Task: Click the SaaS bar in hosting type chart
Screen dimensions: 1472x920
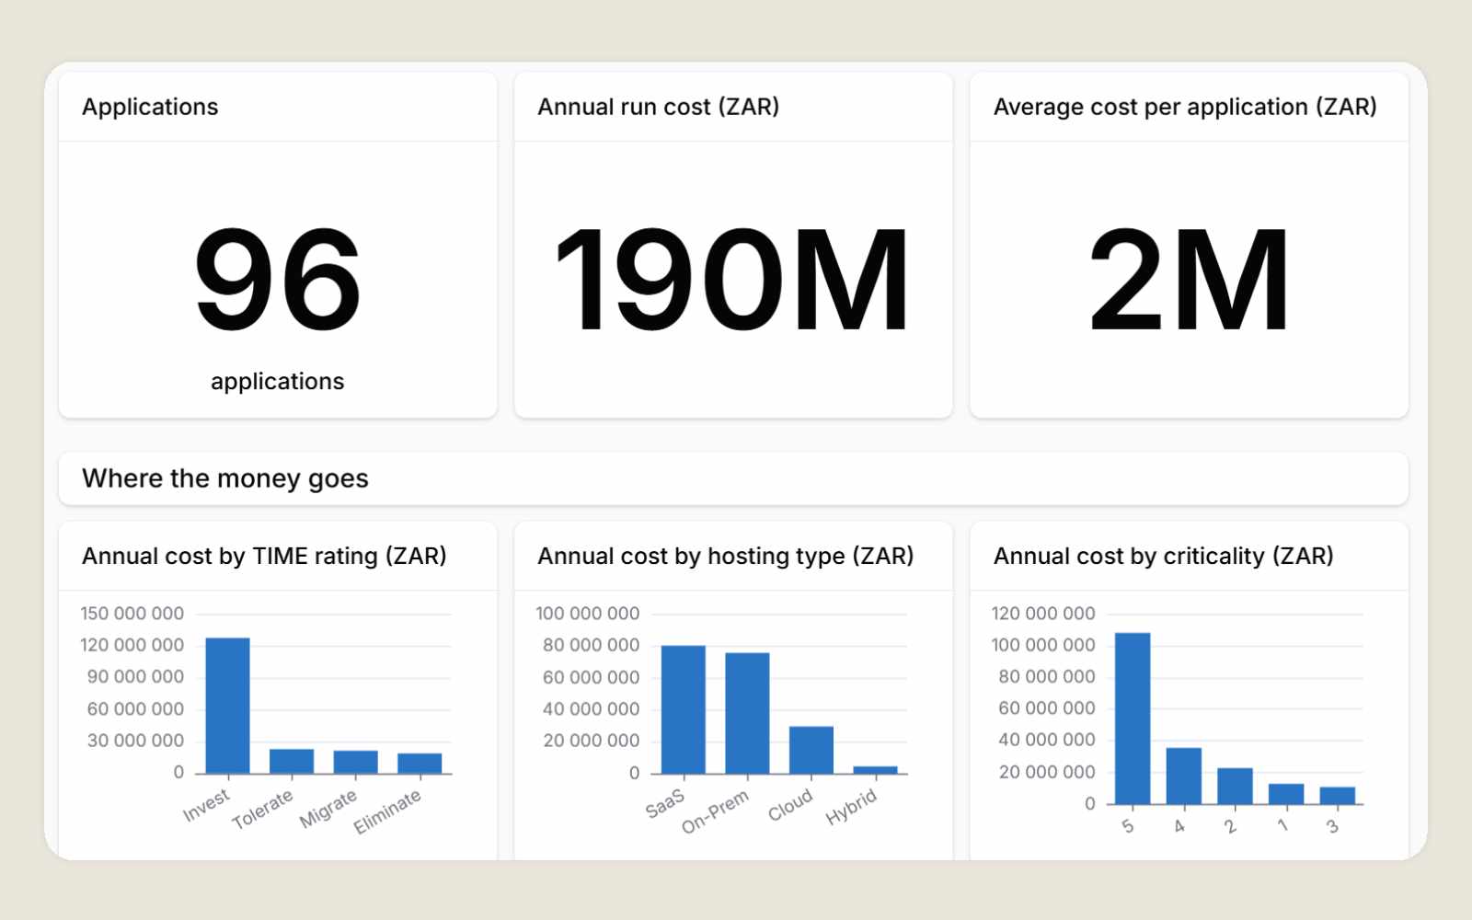Action: pyautogui.click(x=684, y=709)
